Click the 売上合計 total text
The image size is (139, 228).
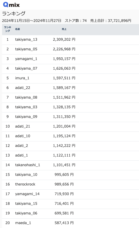[x=111, y=21]
